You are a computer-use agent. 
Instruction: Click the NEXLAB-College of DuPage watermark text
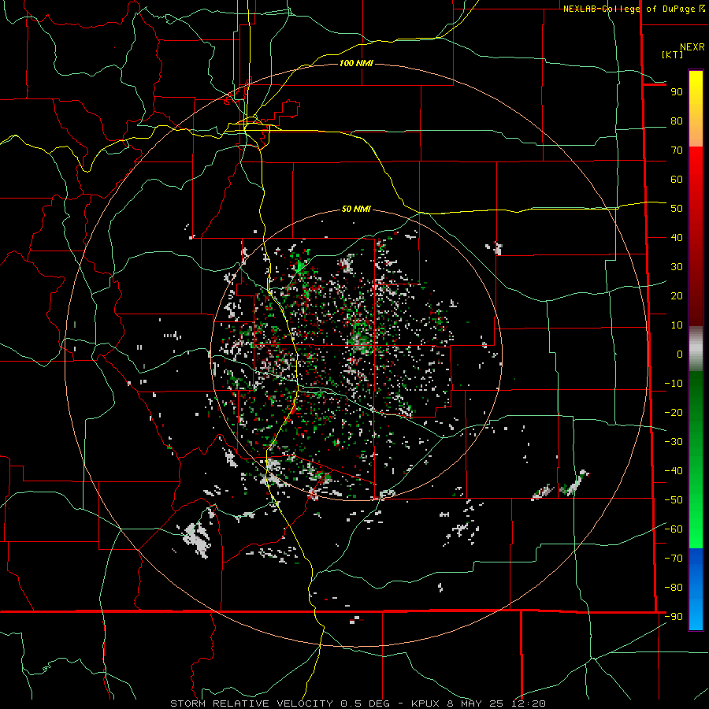click(634, 9)
